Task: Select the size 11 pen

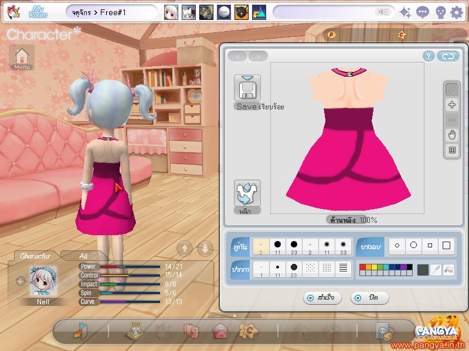Action: tap(277, 269)
